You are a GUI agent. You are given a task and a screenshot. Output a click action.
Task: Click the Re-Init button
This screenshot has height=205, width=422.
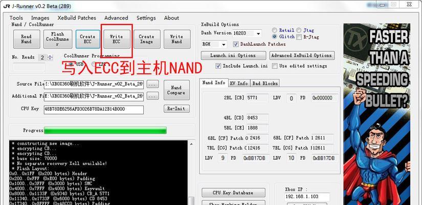(x=176, y=109)
